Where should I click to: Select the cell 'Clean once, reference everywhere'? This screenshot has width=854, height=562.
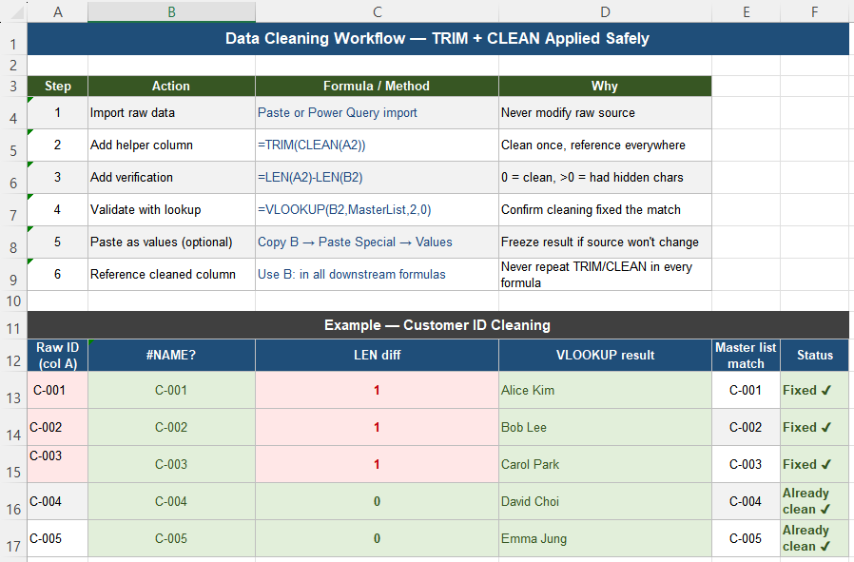click(605, 145)
